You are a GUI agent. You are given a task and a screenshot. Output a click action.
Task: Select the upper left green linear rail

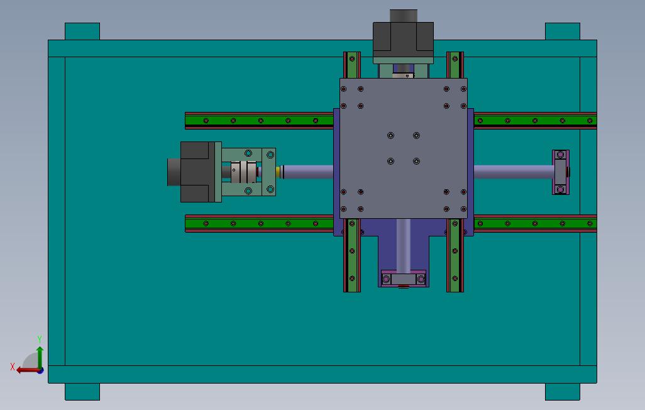259,121
